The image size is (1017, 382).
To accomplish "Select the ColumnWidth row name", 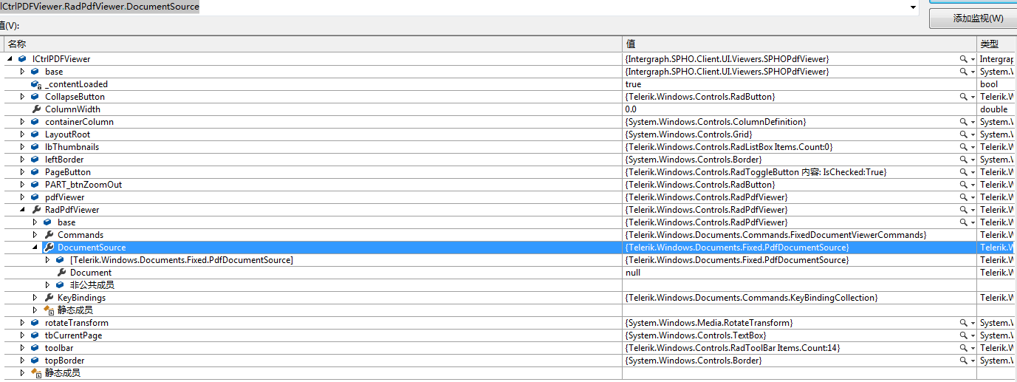I will click(72, 109).
